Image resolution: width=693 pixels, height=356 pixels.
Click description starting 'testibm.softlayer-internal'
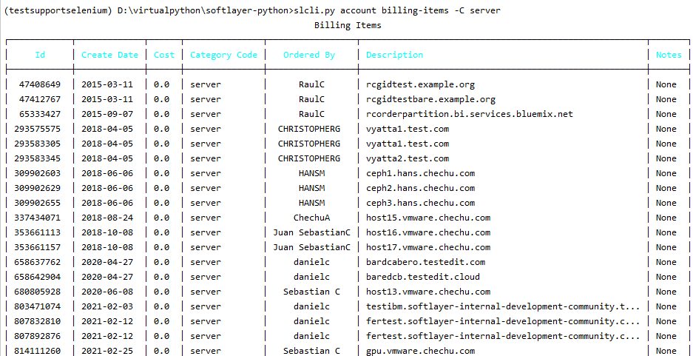(x=503, y=306)
